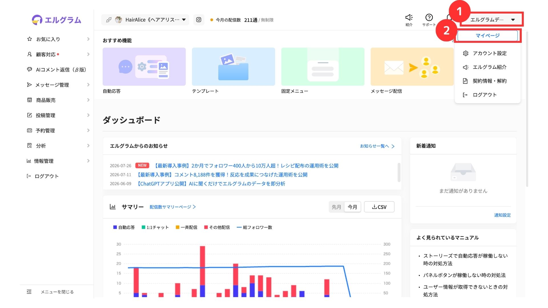Click the link icon beside HairAlice
Image resolution: width=548 pixels, height=308 pixels.
109,20
